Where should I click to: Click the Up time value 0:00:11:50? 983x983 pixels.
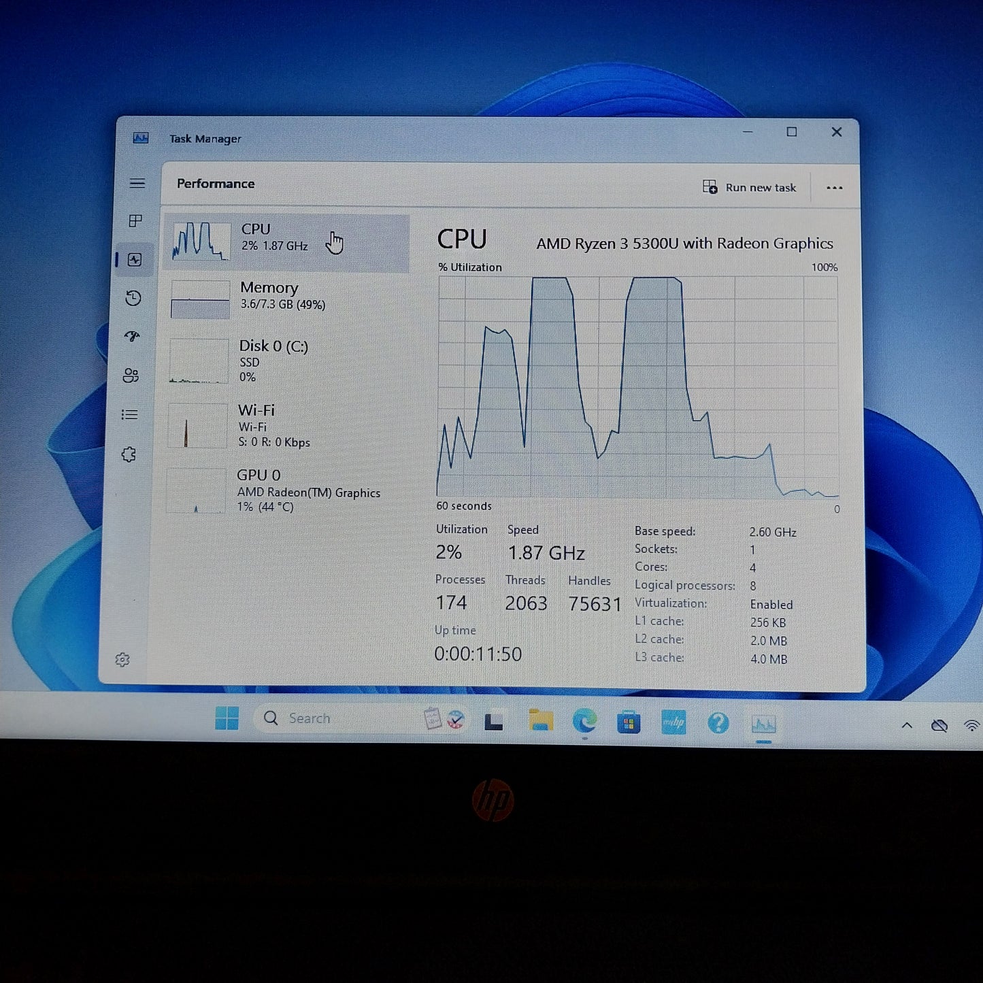478,654
